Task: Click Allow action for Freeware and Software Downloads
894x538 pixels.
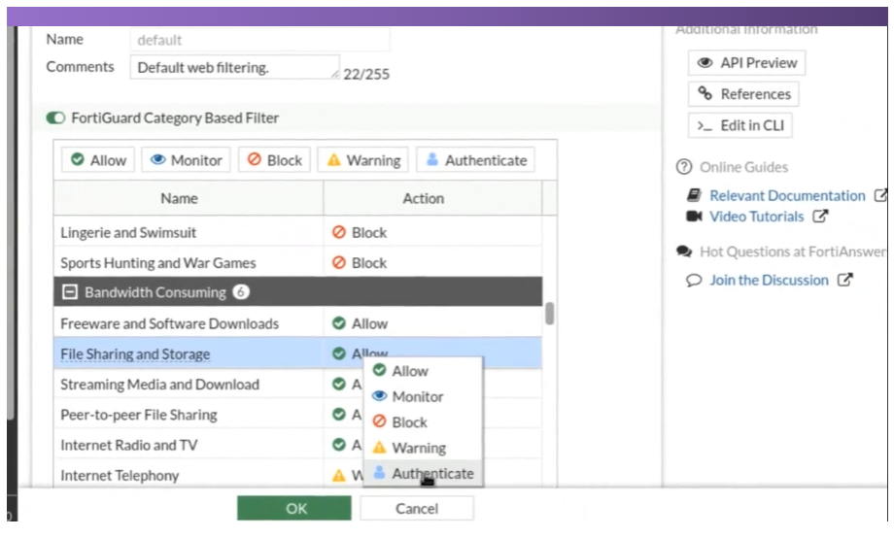Action: coord(360,323)
